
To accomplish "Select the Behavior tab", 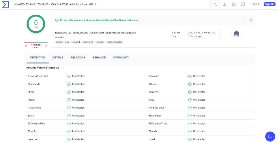I will 99,57.
